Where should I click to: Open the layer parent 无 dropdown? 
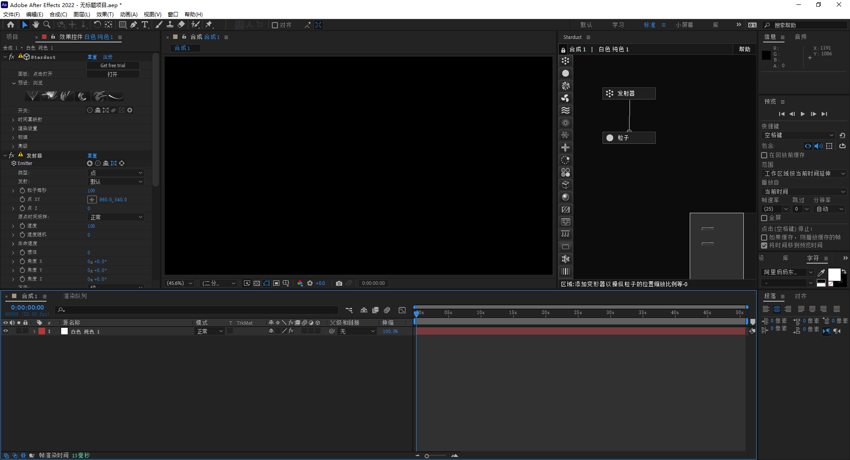(357, 331)
